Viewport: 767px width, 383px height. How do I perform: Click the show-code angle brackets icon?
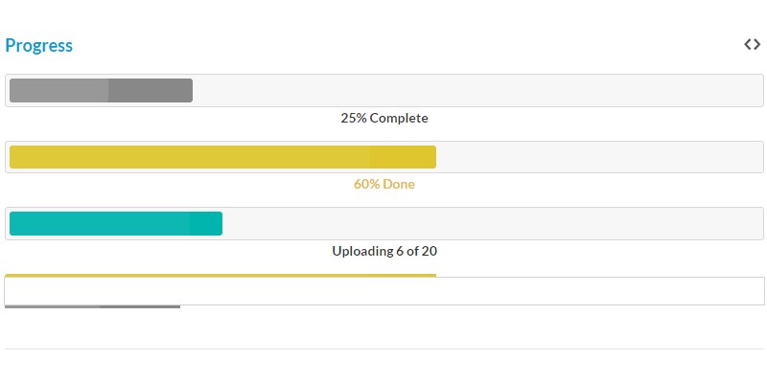point(753,44)
